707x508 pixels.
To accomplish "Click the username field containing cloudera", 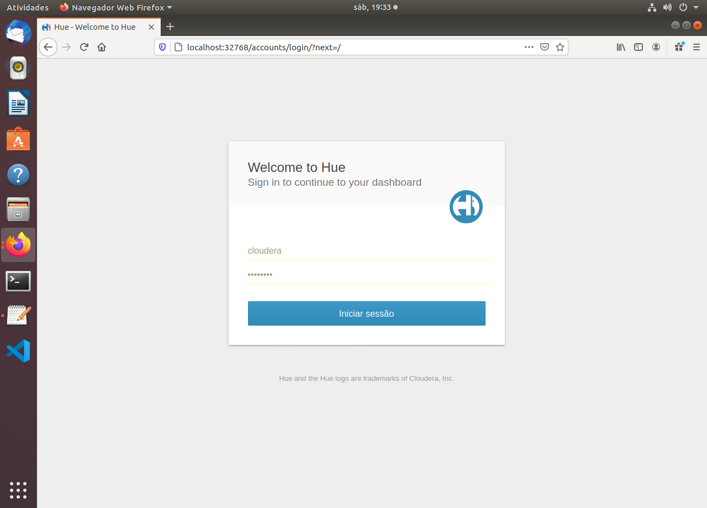I will click(369, 251).
